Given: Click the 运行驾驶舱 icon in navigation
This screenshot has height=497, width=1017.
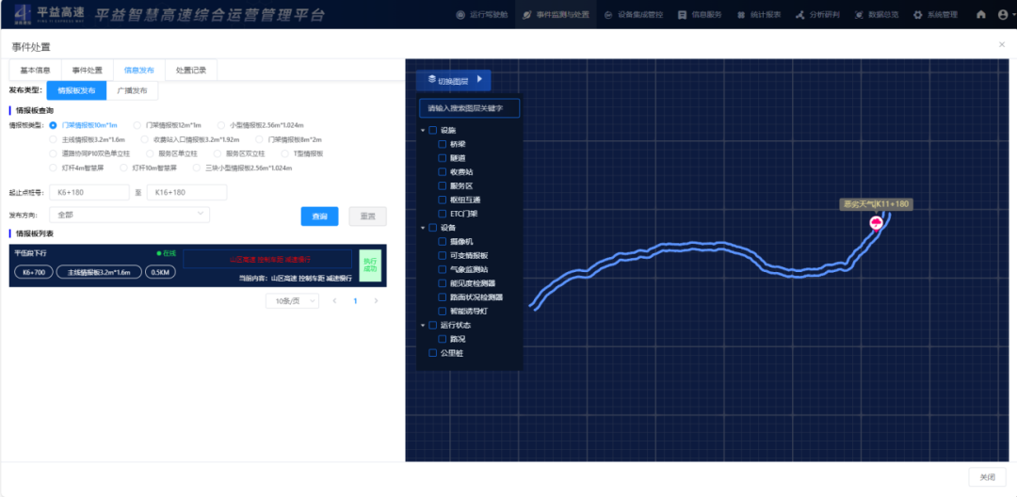Looking at the screenshot, I should [x=460, y=15].
